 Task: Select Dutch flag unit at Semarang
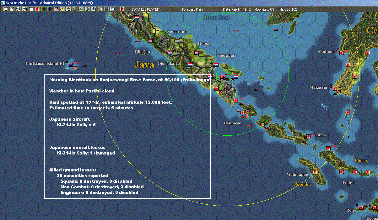pos(177,41)
